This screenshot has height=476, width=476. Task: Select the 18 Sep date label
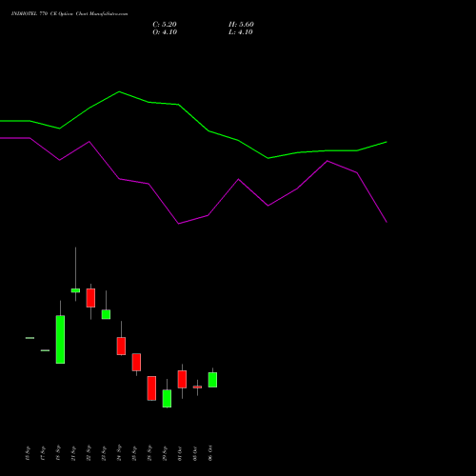58,453
